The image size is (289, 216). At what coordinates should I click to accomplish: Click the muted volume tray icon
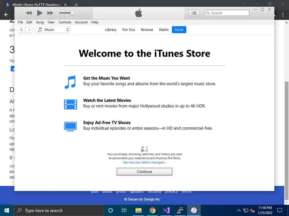pyautogui.click(x=252, y=210)
